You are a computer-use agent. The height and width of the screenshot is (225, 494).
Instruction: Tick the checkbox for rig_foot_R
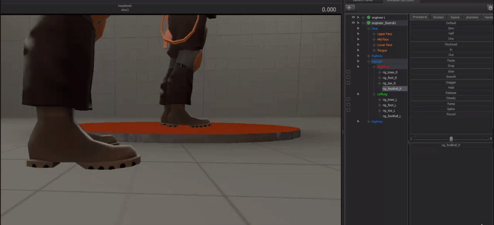tap(348, 77)
